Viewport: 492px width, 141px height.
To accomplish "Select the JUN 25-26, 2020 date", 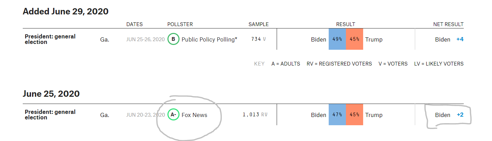I will coord(145,39).
